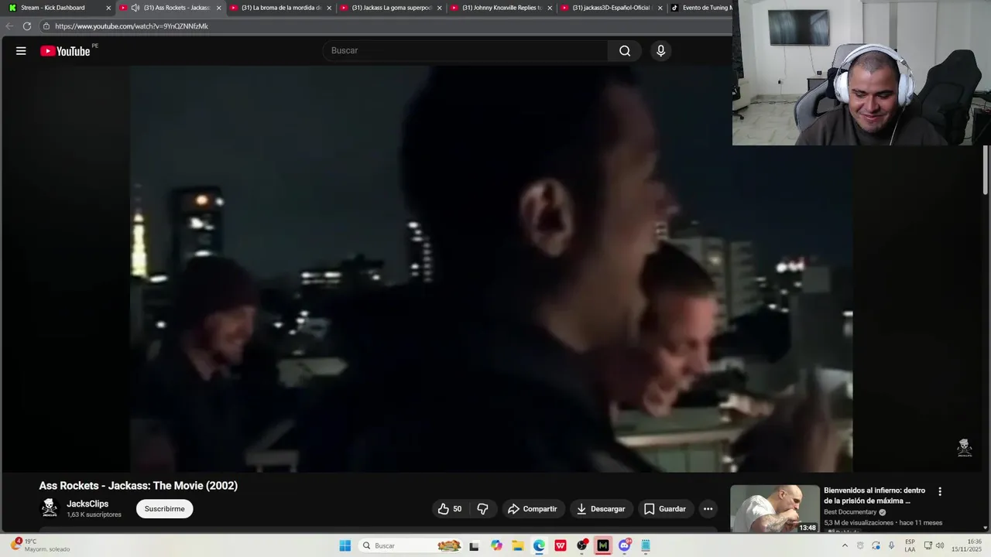Subscribe with the Suscribirme button
Image resolution: width=991 pixels, height=557 pixels.
coord(165,509)
